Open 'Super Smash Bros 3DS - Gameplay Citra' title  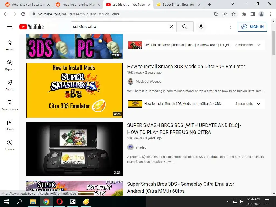181,188
